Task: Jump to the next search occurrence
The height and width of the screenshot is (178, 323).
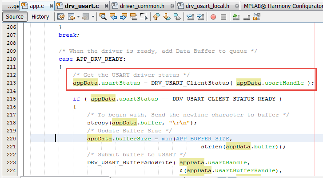Action: point(123,17)
